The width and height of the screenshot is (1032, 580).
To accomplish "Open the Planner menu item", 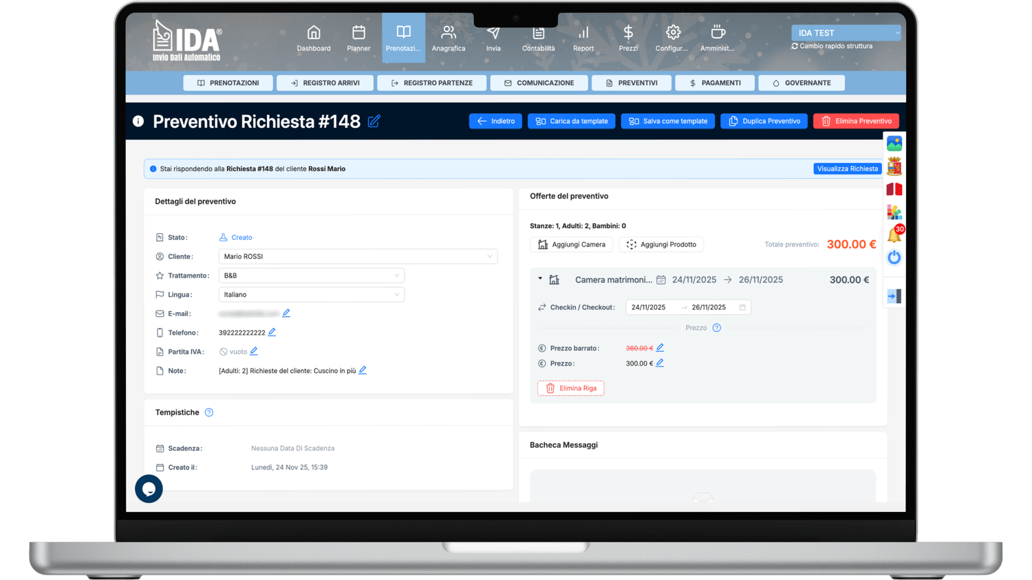I will coord(358,38).
